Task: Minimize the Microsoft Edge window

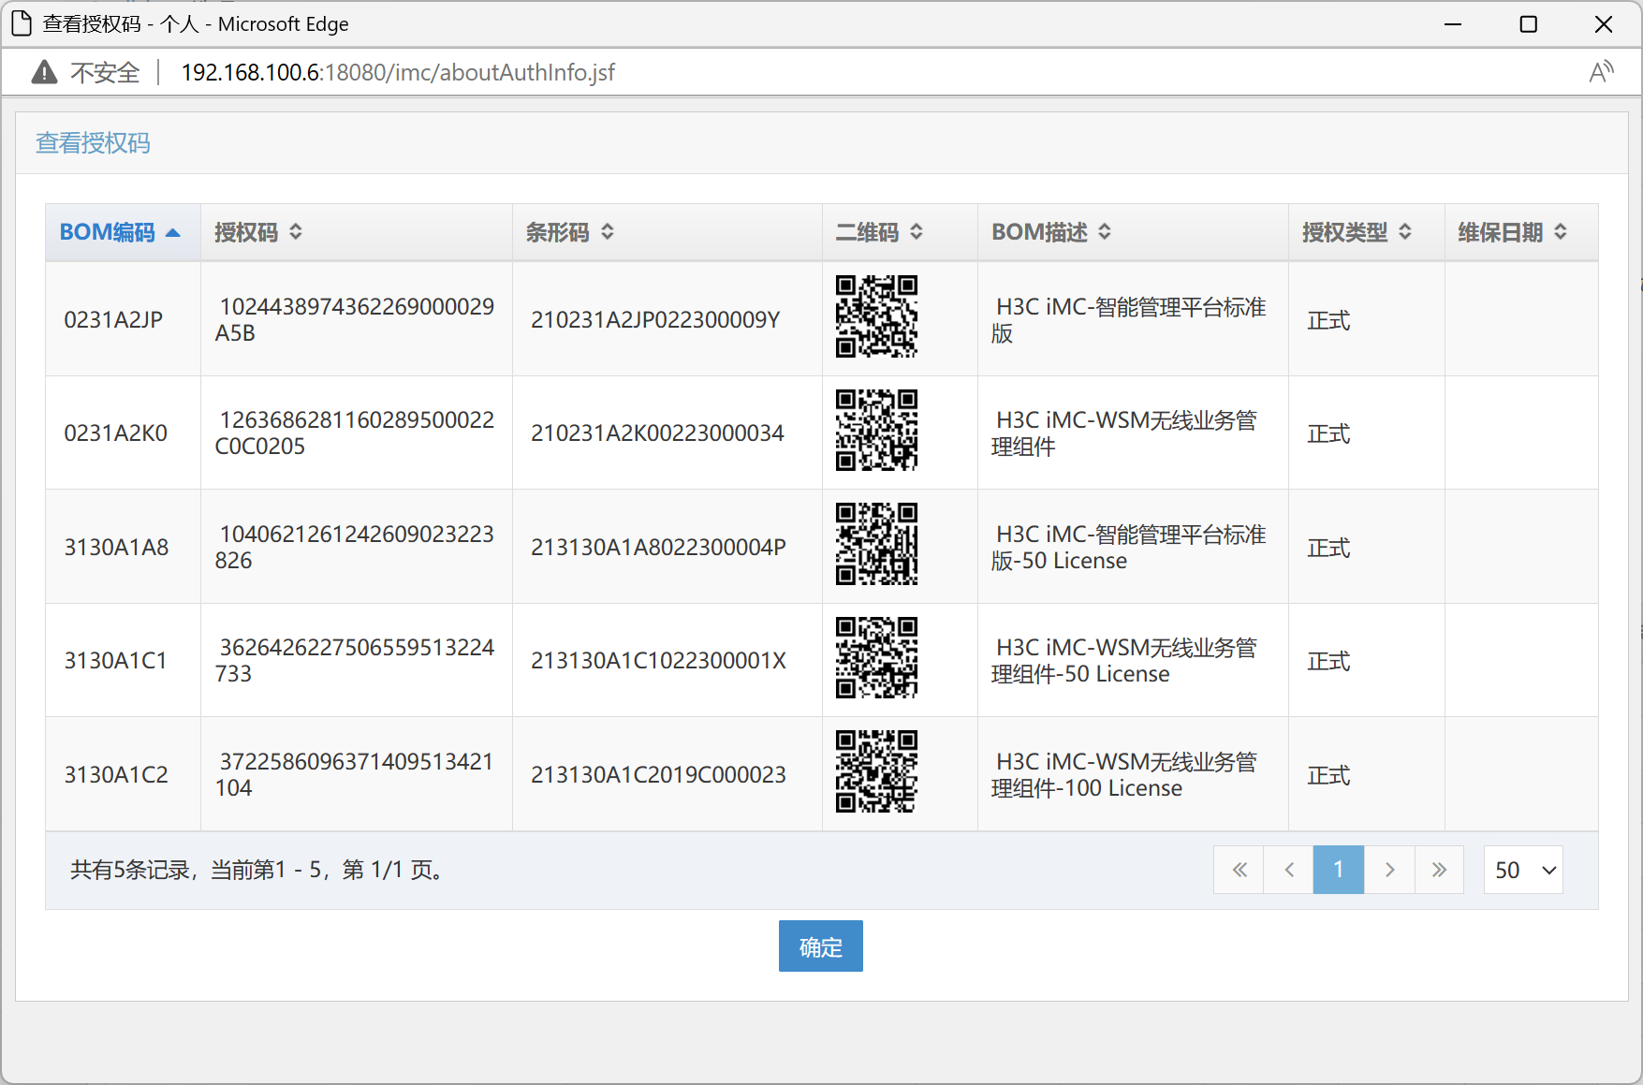Action: point(1453,23)
